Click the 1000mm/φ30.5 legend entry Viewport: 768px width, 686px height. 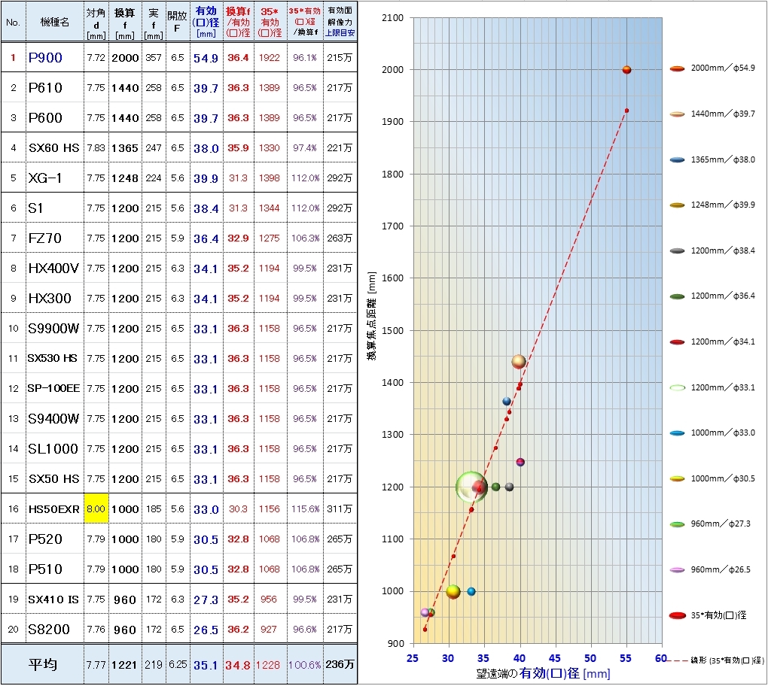click(712, 478)
